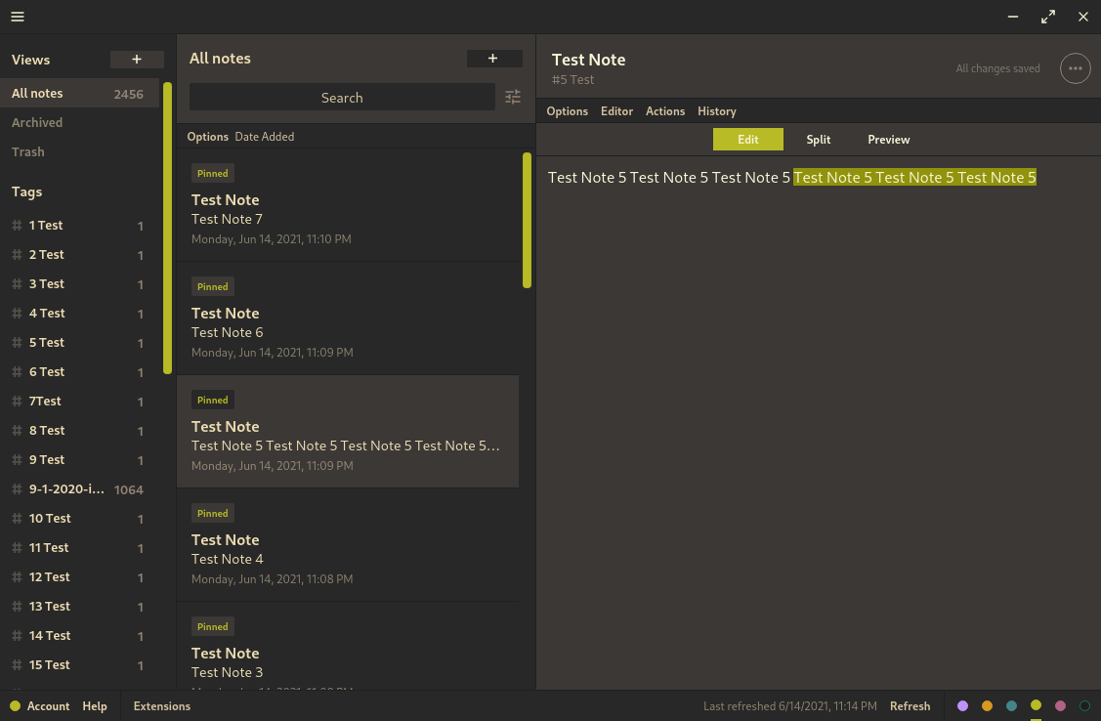Create a new note with the All notes plus button
This screenshot has width=1101, height=721.
[493, 59]
